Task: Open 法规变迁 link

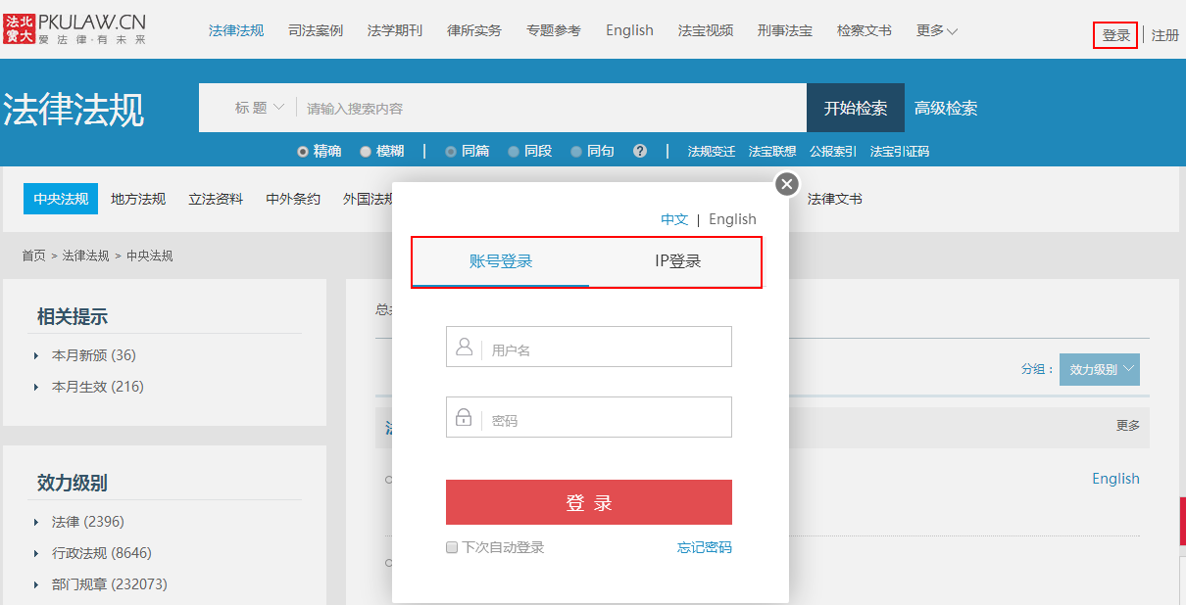Action: tap(712, 152)
